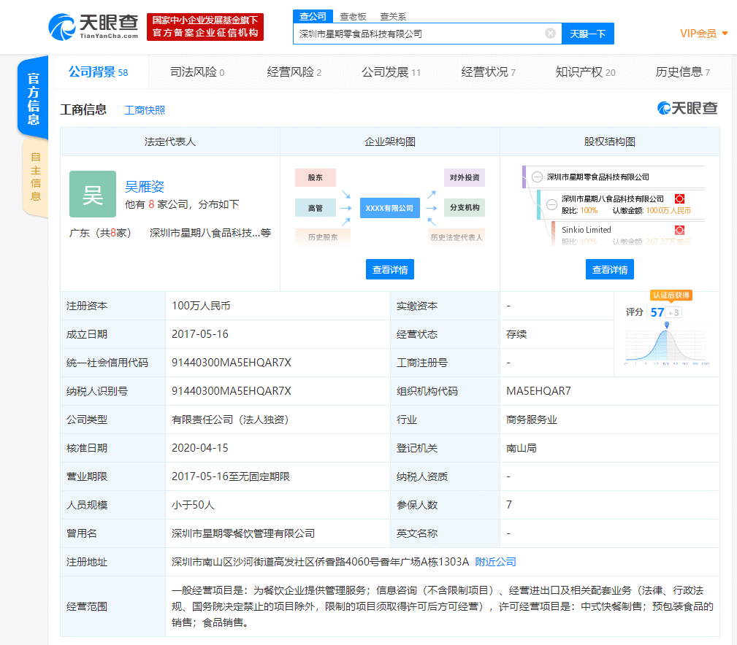Click the 组织机构代码 value MA5EHQAR7
The image size is (737, 645).
click(538, 391)
